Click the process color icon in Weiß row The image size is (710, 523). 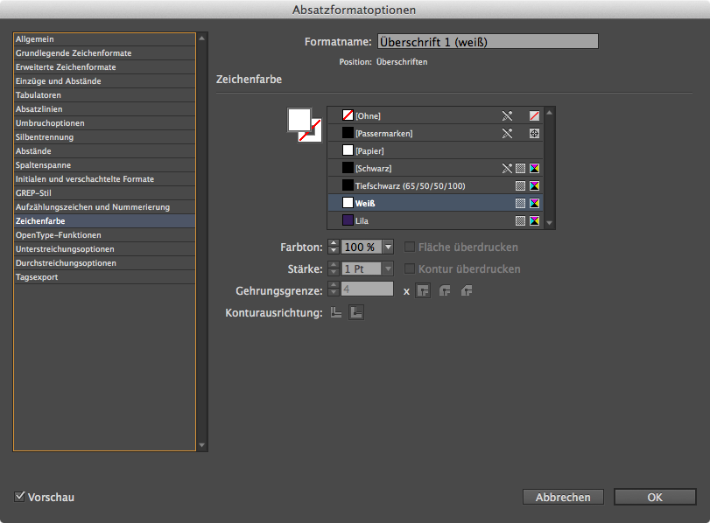coord(521,204)
